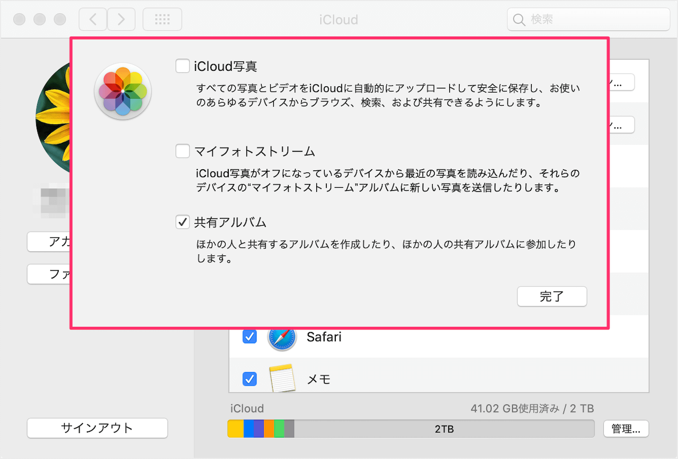This screenshot has width=678, height=459.
Task: Click the blue segment of the storage bar
Action: click(249, 429)
